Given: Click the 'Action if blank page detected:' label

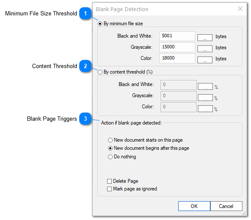Looking at the screenshot, I should tap(131, 123).
